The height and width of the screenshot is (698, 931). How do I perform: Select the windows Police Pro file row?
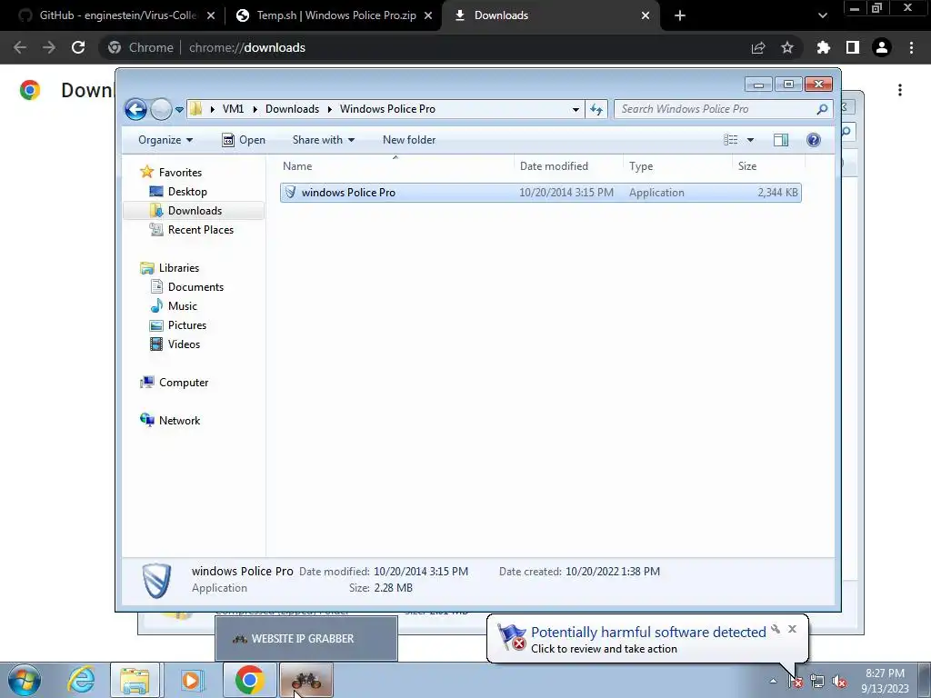click(x=540, y=193)
